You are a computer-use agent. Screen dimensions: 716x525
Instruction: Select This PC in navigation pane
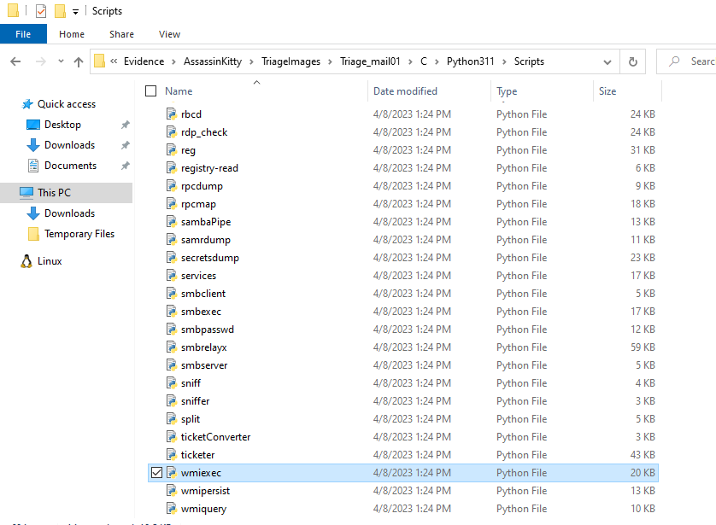click(54, 192)
